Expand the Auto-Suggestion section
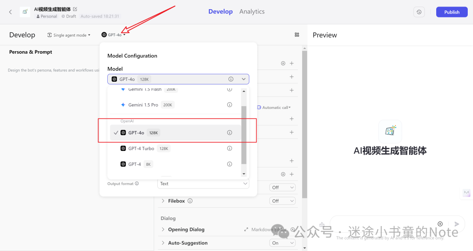The height and width of the screenshot is (251, 473). pyautogui.click(x=163, y=243)
